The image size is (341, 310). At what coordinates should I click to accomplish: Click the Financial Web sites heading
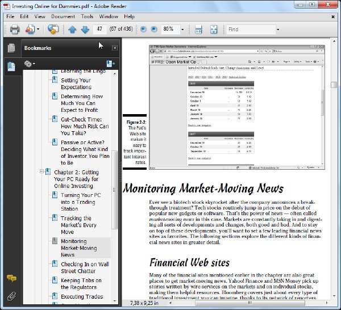point(189,262)
